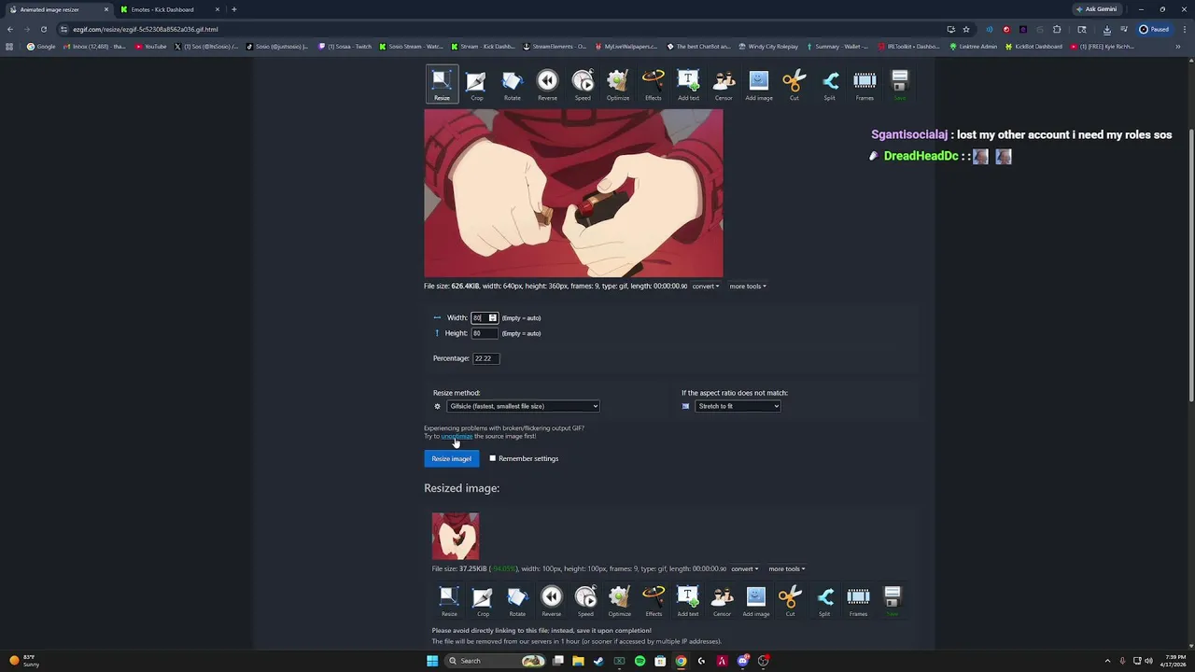
Task: Click Add image icon under the resized image
Action: click(x=756, y=600)
